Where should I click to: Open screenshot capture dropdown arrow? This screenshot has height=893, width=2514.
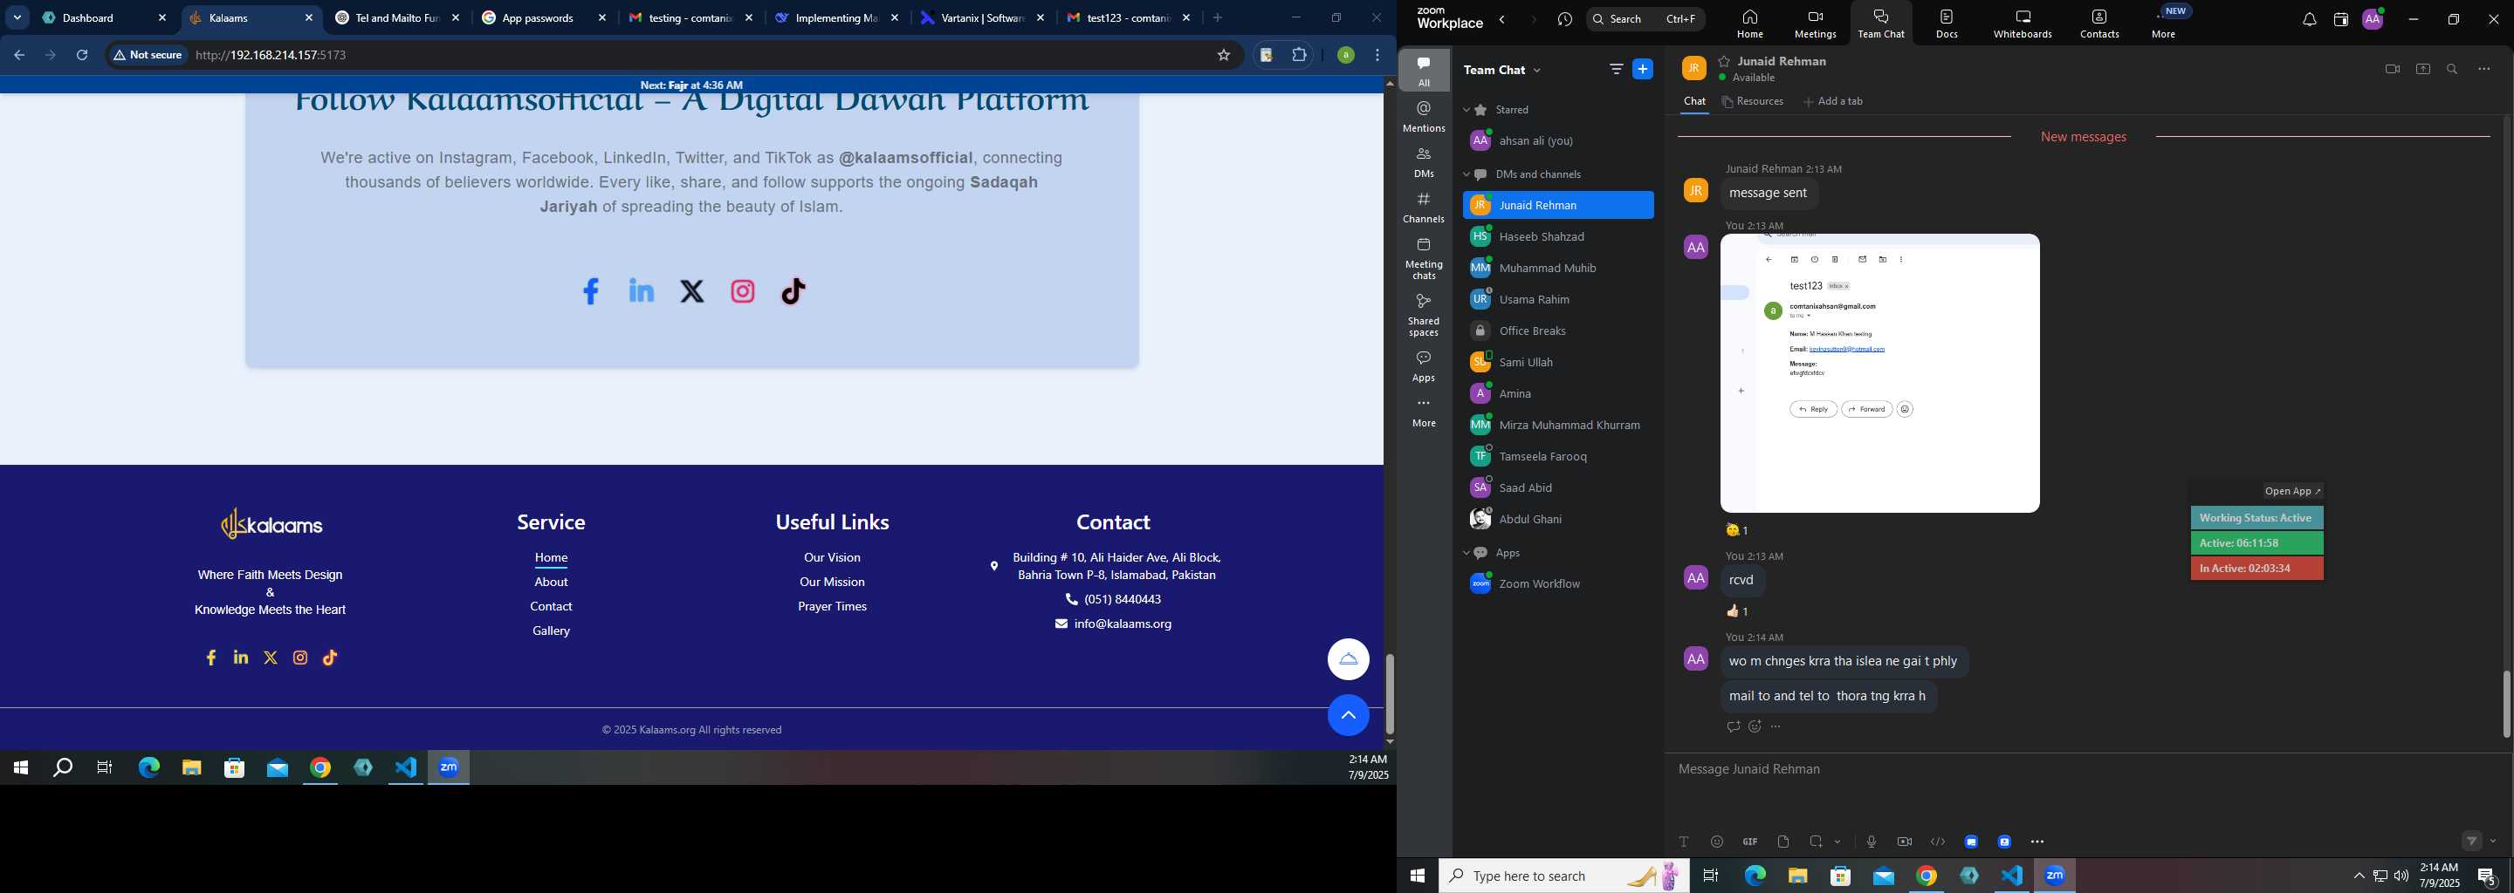1837,842
